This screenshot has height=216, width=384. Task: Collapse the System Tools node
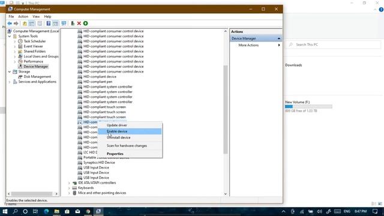coord(10,36)
